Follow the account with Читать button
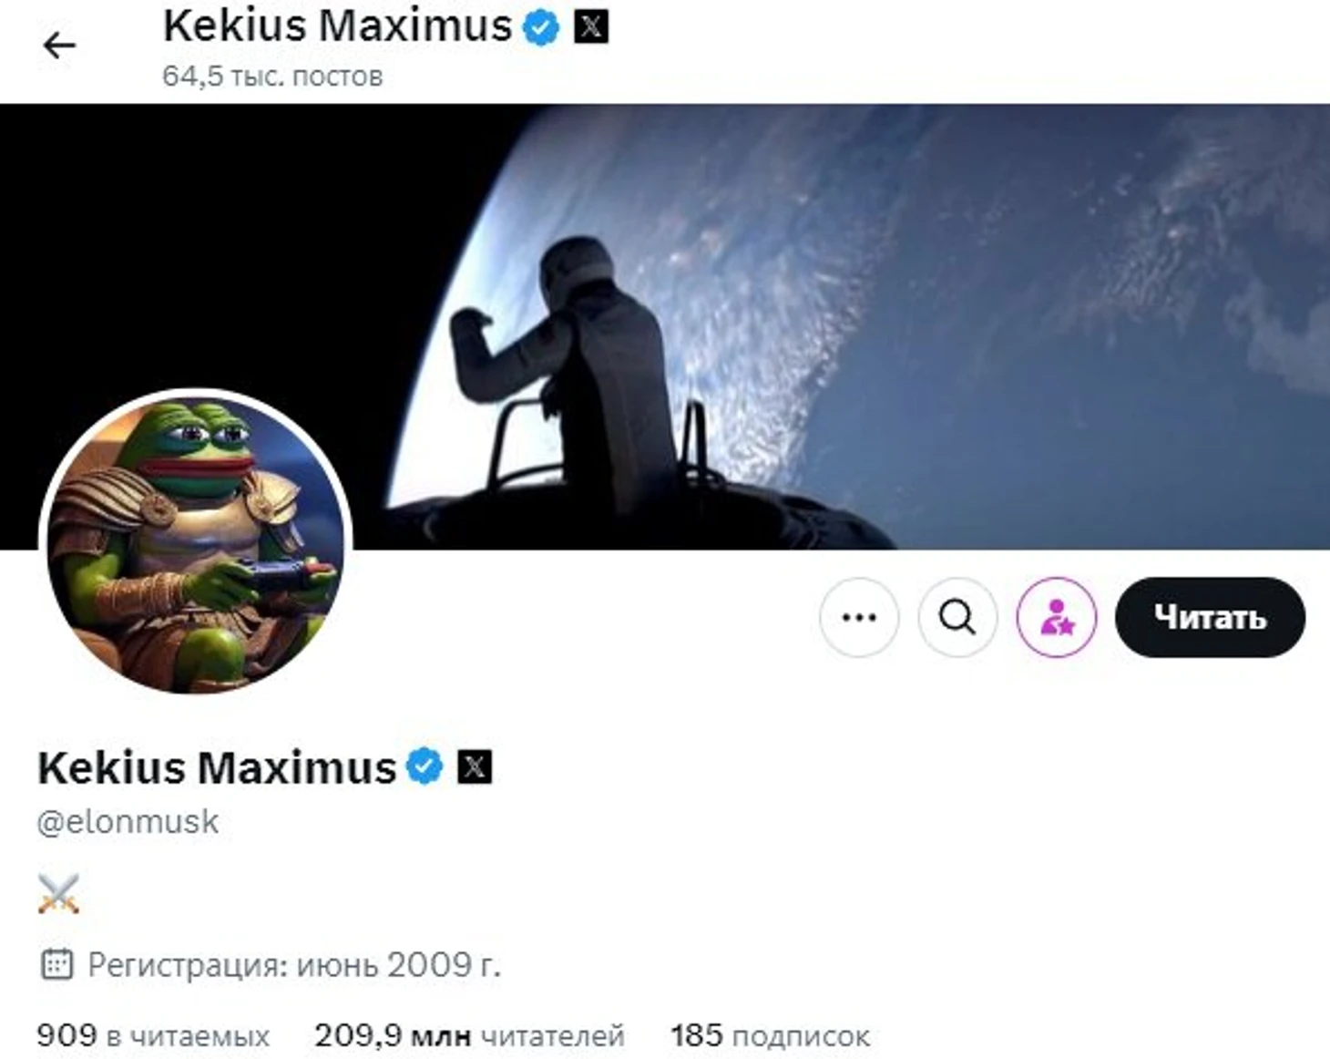1330x1059 pixels. pos(1210,617)
